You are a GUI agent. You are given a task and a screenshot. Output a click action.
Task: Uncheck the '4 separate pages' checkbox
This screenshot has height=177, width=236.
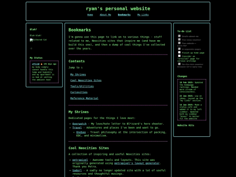(x=179, y=49)
